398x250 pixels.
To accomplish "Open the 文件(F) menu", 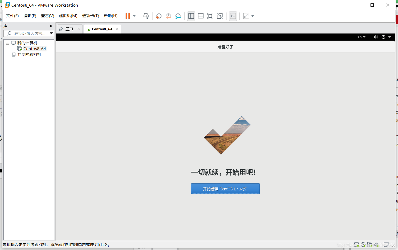I will [12, 16].
